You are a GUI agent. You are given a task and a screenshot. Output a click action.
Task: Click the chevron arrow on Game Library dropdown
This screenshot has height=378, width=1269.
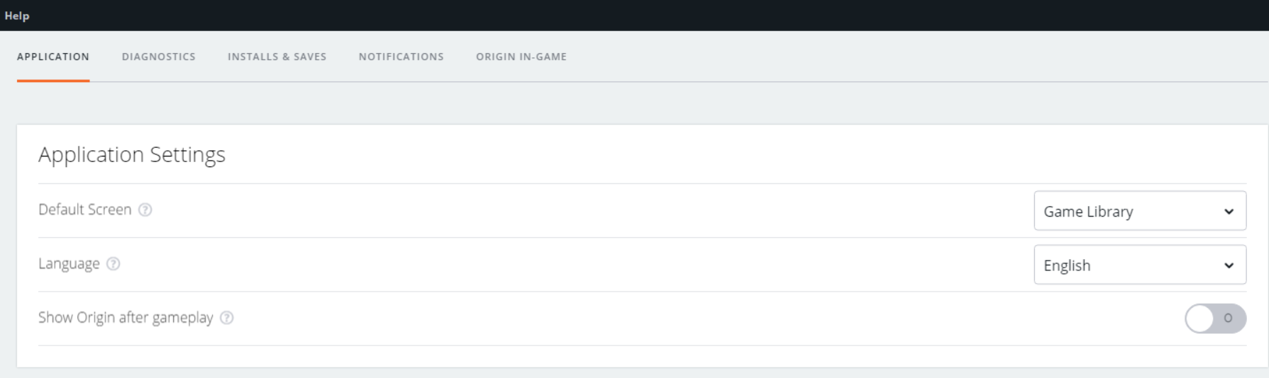pyautogui.click(x=1229, y=212)
